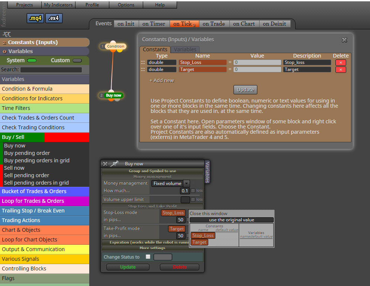The image size is (370, 286).
Task: Select the Condition block node
Action: click(115, 46)
